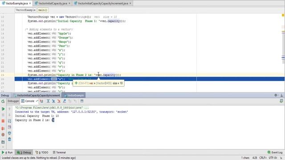Image resolution: width=285 pixels, height=160 pixels.
Task: Click the '1 chars' status bar entry
Action: point(245,158)
